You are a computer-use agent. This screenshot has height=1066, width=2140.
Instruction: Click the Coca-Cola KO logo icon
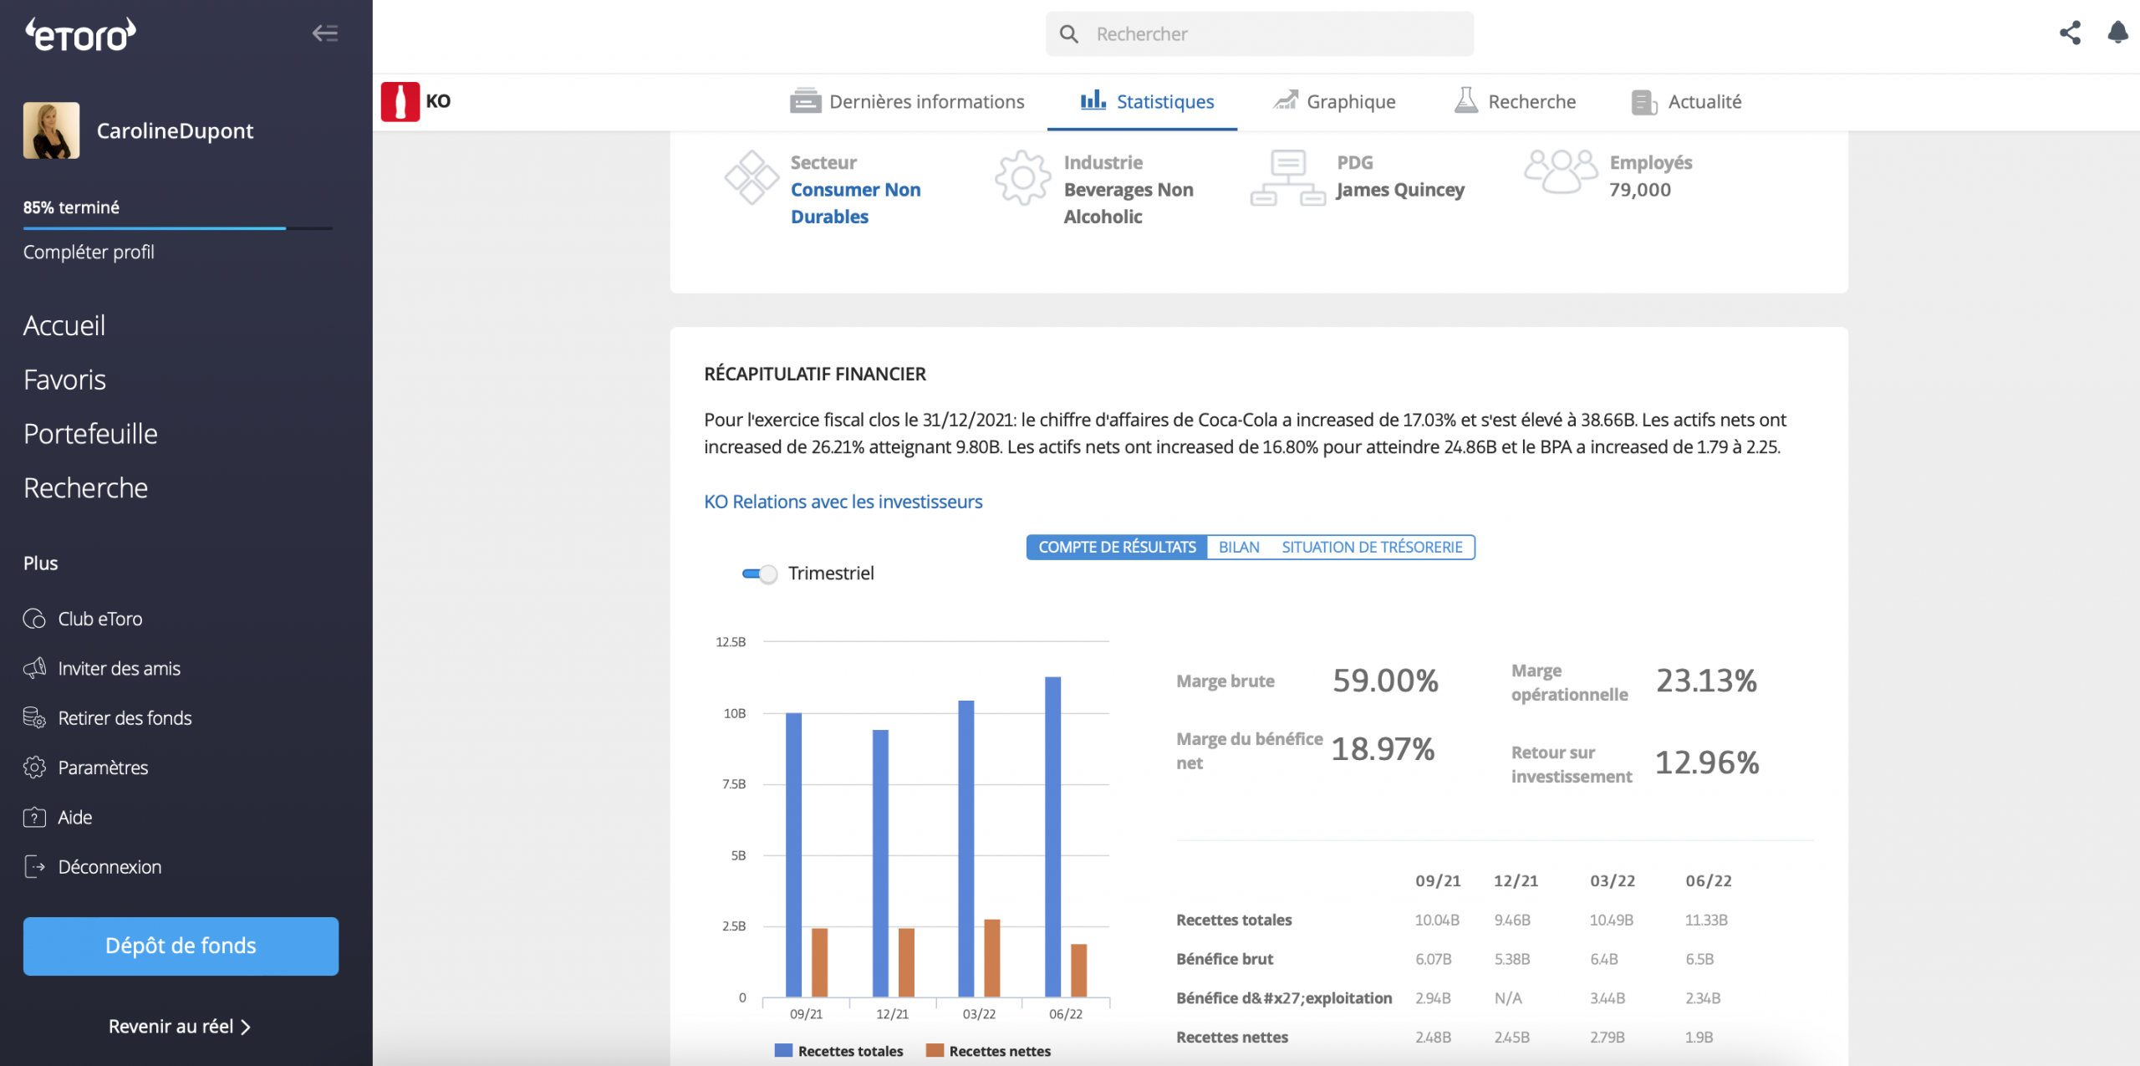pyautogui.click(x=400, y=102)
